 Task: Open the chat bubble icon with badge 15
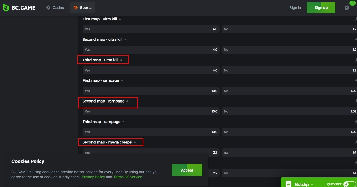pos(347,8)
